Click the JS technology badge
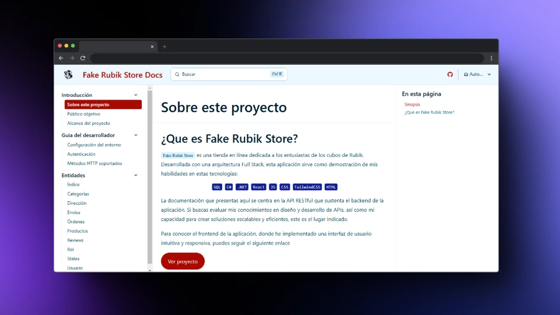 point(273,187)
